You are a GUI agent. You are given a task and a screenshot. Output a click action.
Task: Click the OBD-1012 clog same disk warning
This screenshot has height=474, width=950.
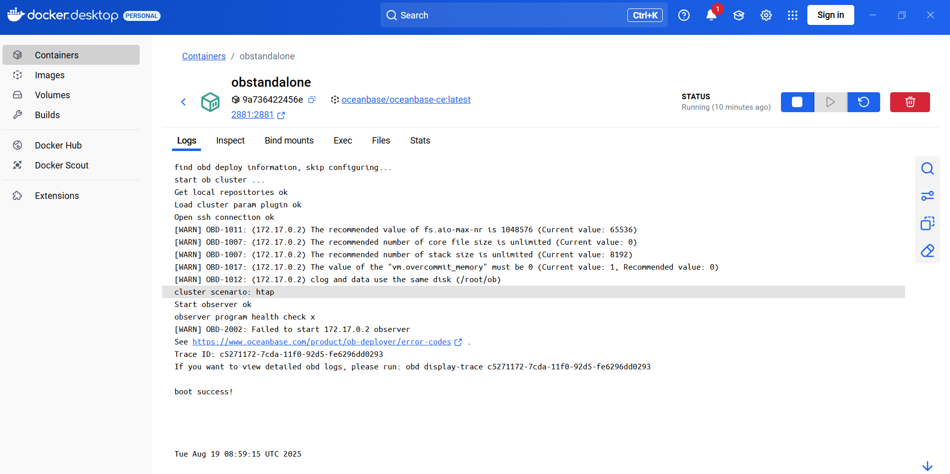point(338,280)
